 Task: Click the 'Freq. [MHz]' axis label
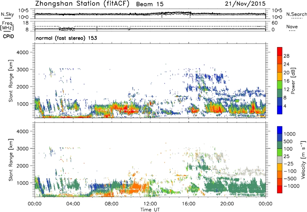click(x=7, y=26)
